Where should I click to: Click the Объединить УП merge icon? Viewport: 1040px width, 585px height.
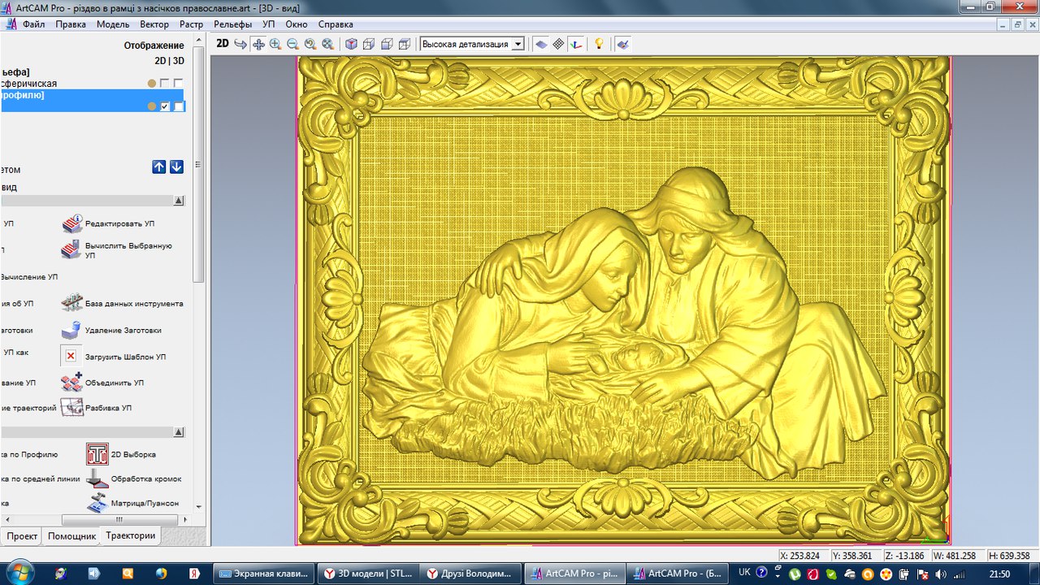point(72,382)
